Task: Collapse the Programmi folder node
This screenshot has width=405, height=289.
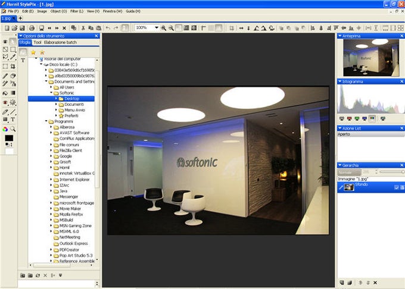Action: [x=46, y=121]
